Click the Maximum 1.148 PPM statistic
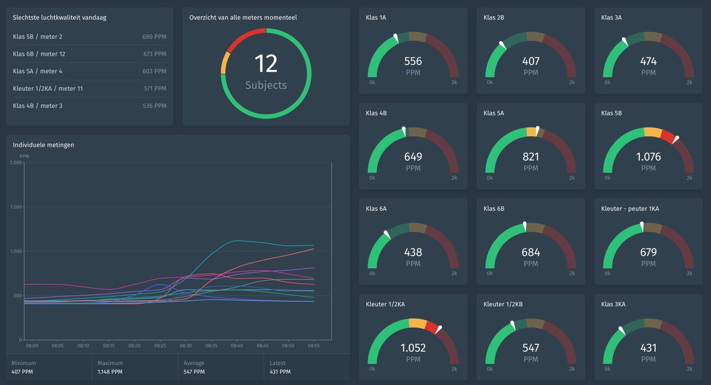Viewport: 711px width, 385px height. pos(134,368)
